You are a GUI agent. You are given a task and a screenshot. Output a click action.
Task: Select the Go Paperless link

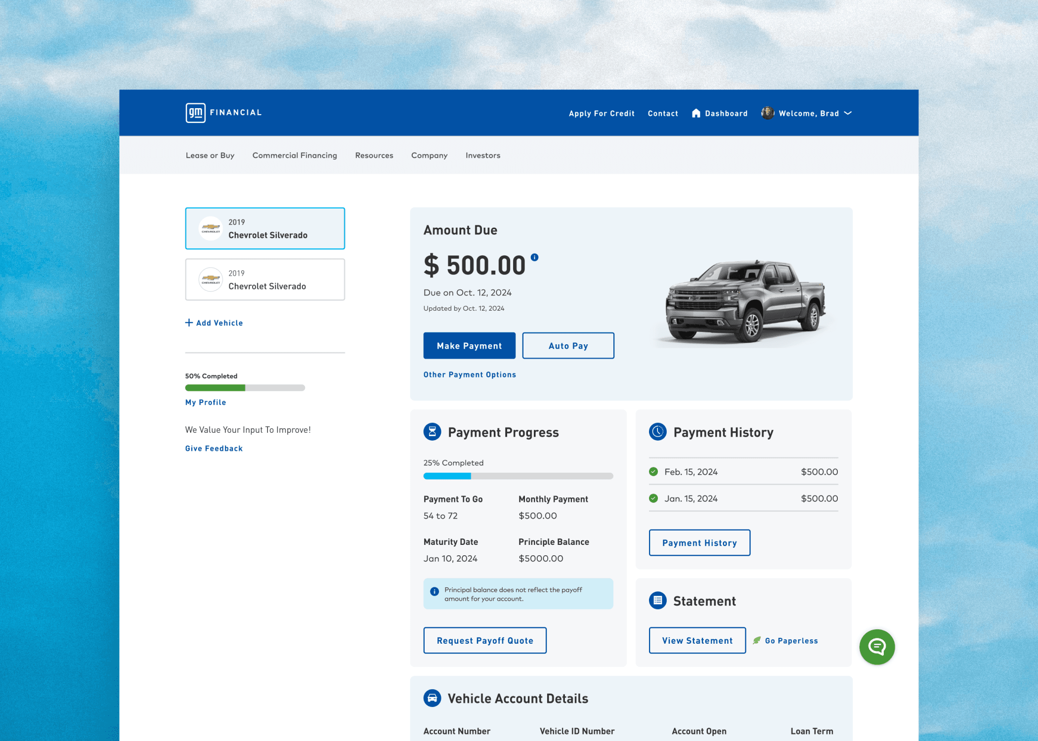[791, 640]
